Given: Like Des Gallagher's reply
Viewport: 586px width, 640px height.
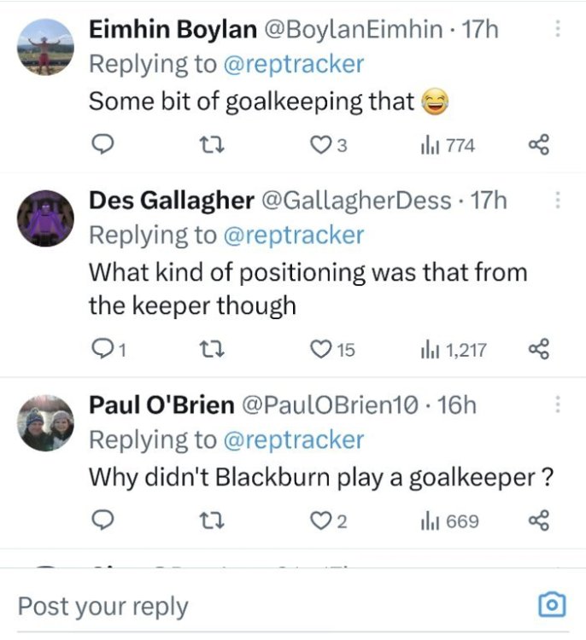Looking at the screenshot, I should click(x=322, y=348).
